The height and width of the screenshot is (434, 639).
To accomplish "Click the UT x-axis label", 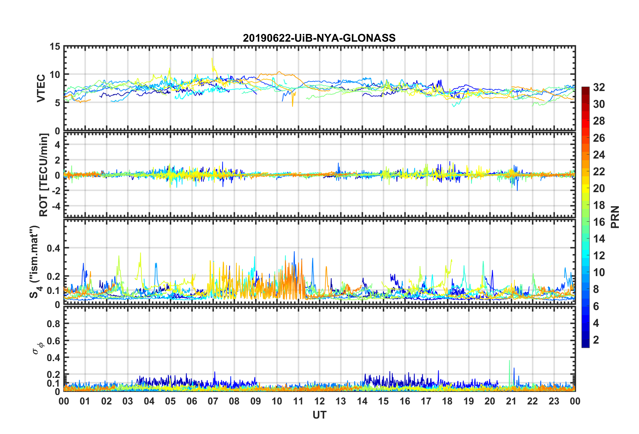I will [319, 415].
